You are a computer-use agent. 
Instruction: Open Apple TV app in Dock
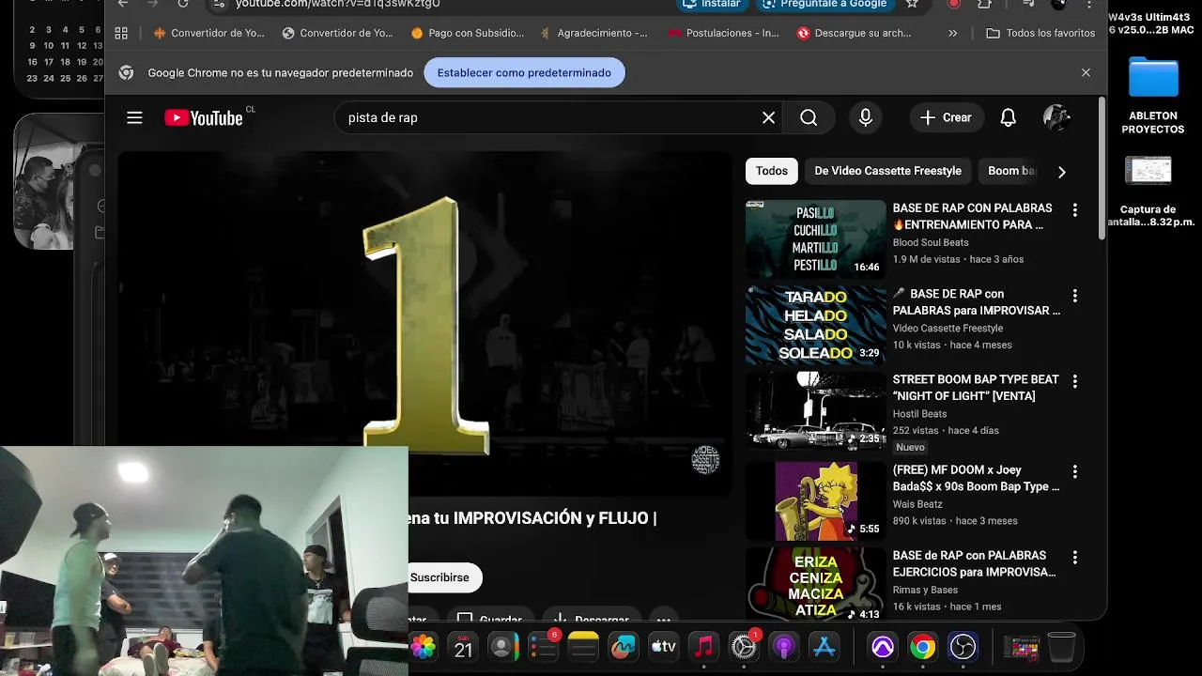pos(663,647)
